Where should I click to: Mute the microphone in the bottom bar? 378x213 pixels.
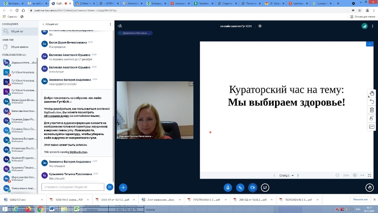tap(228, 187)
